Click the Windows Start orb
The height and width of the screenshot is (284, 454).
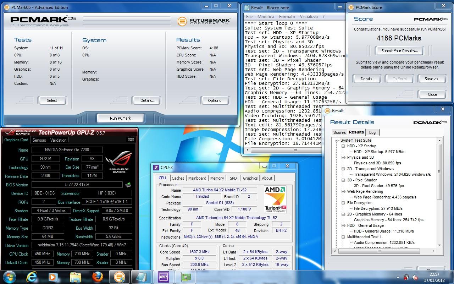click(10, 277)
